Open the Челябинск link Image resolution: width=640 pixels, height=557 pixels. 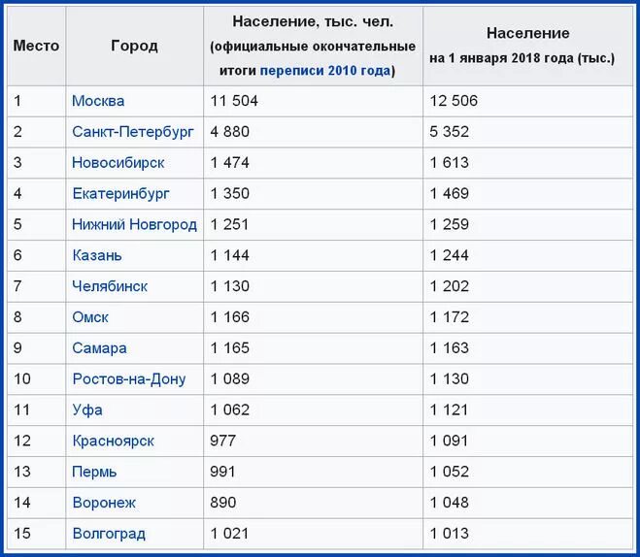click(110, 286)
